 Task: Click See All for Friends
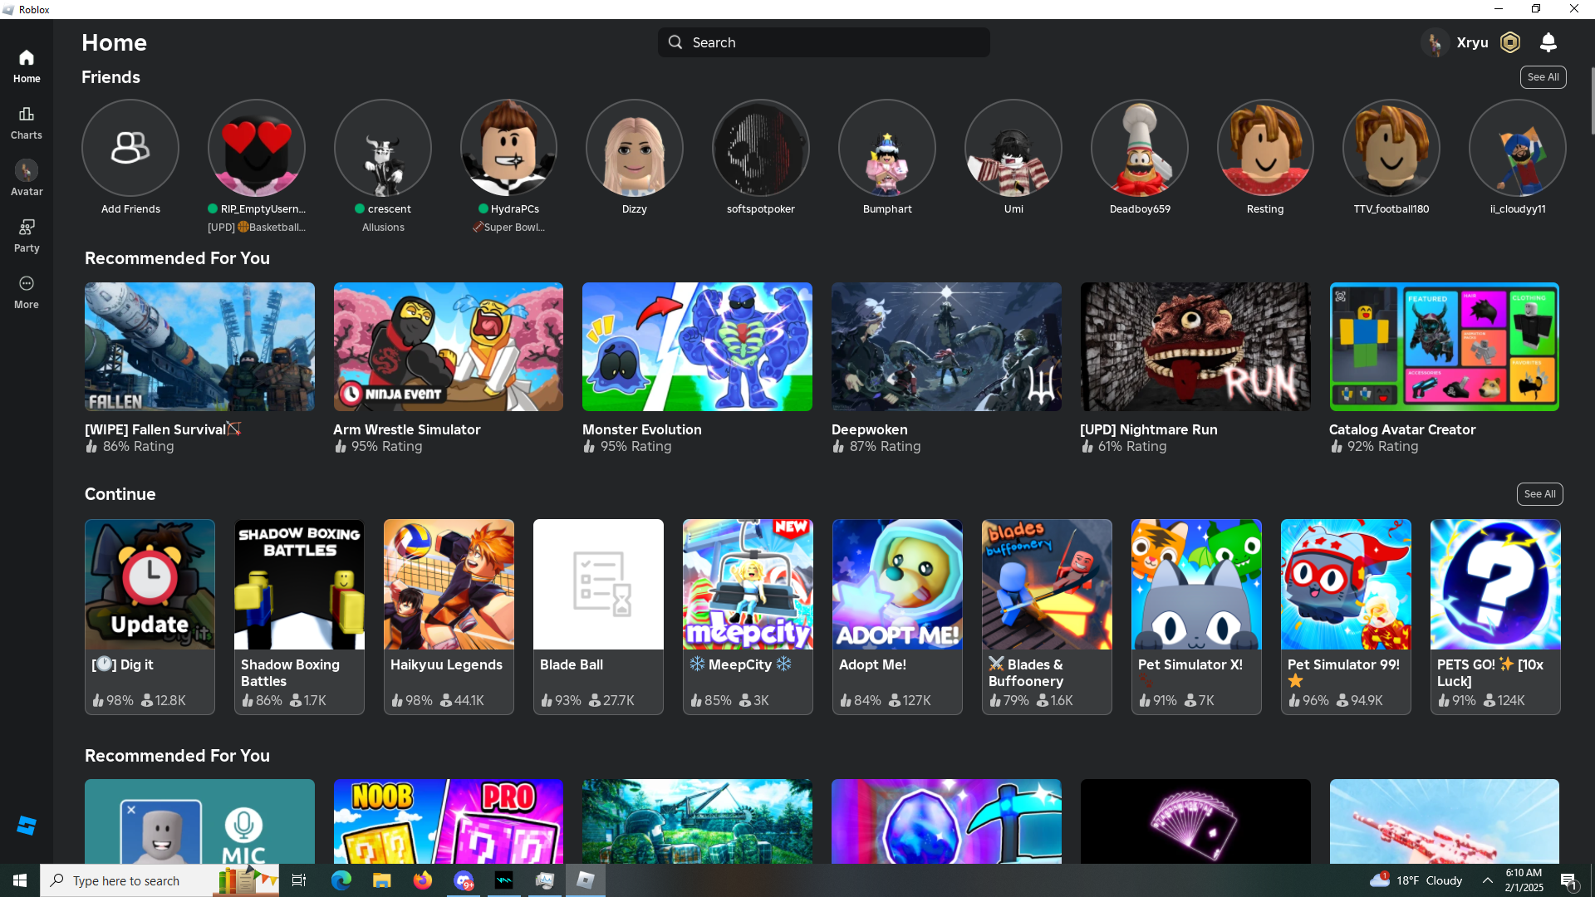(x=1543, y=77)
